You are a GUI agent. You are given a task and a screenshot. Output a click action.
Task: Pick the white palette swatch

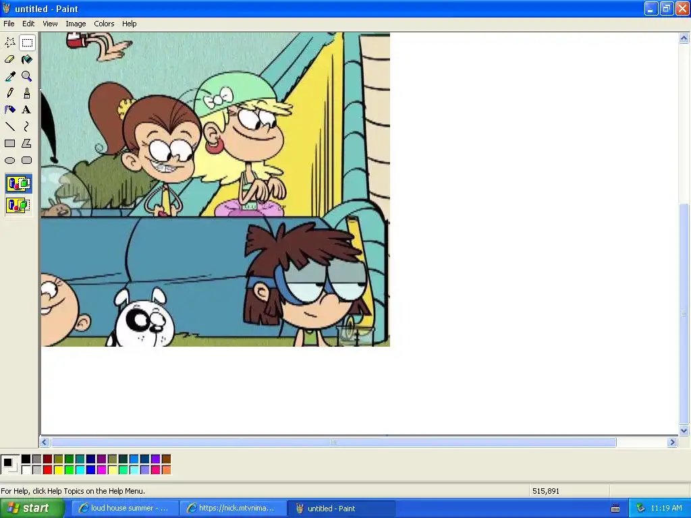(x=26, y=470)
